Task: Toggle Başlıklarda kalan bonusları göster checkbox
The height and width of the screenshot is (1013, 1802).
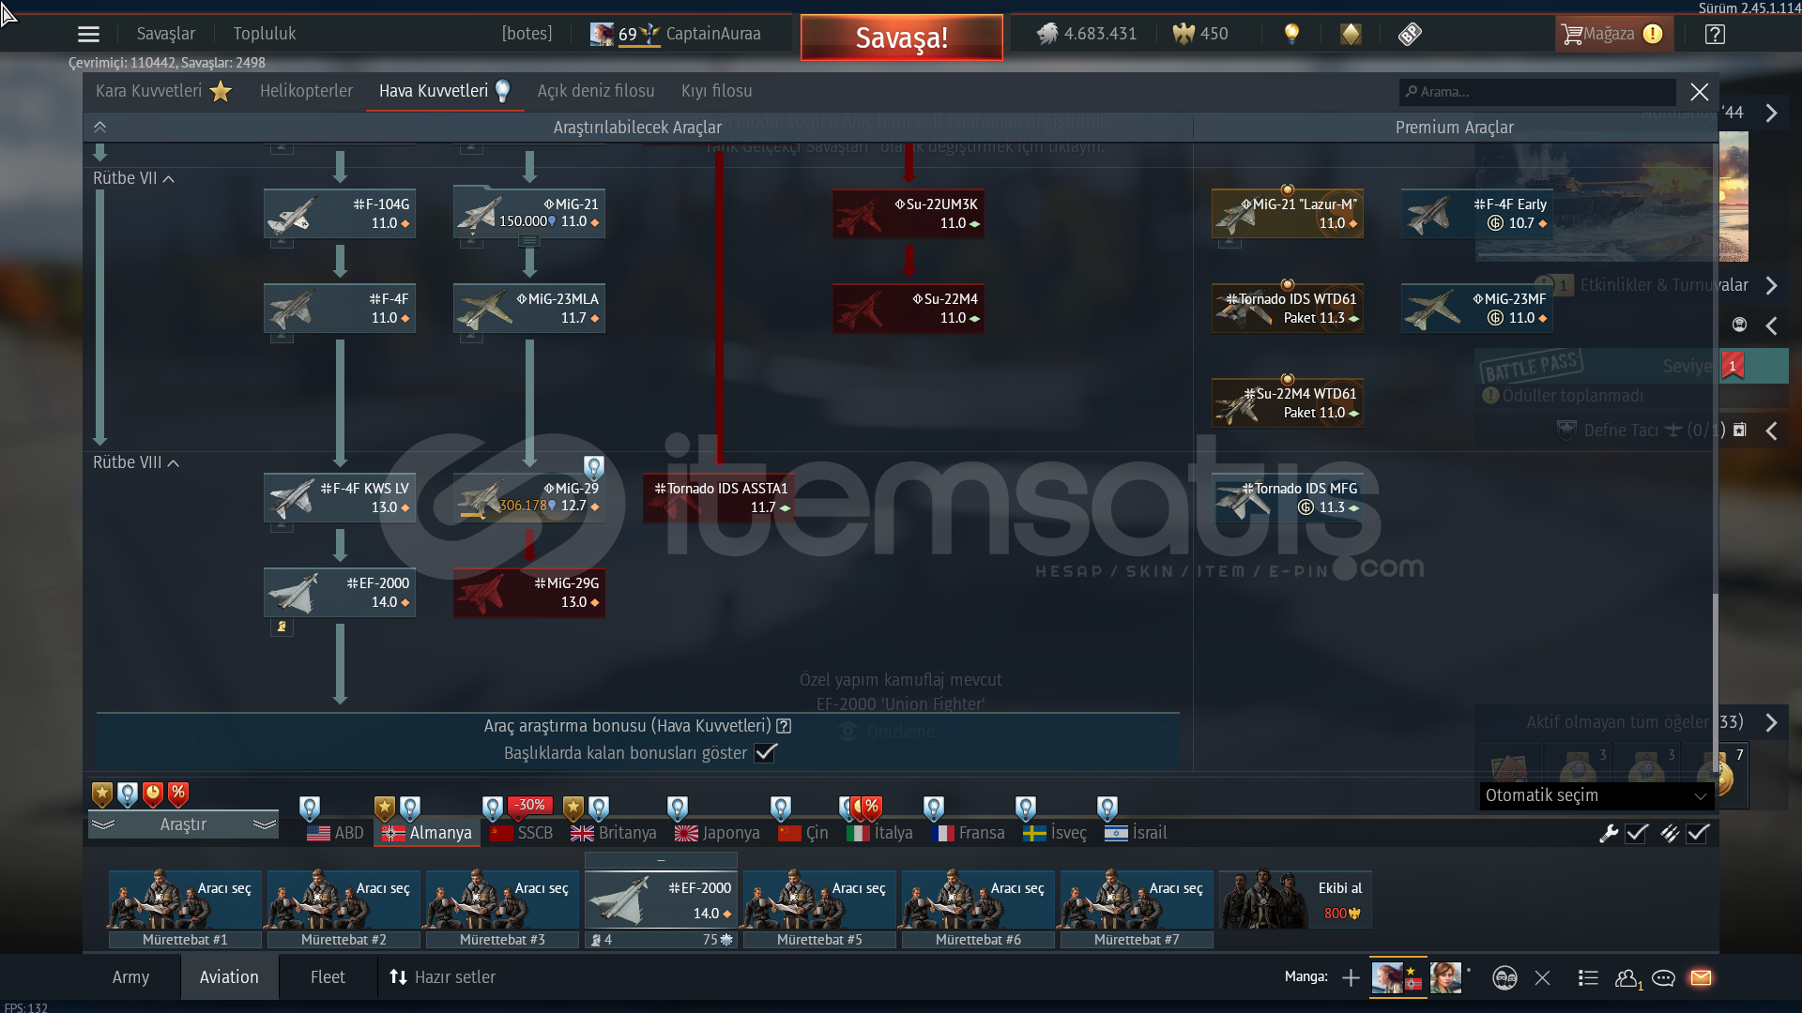Action: click(766, 753)
